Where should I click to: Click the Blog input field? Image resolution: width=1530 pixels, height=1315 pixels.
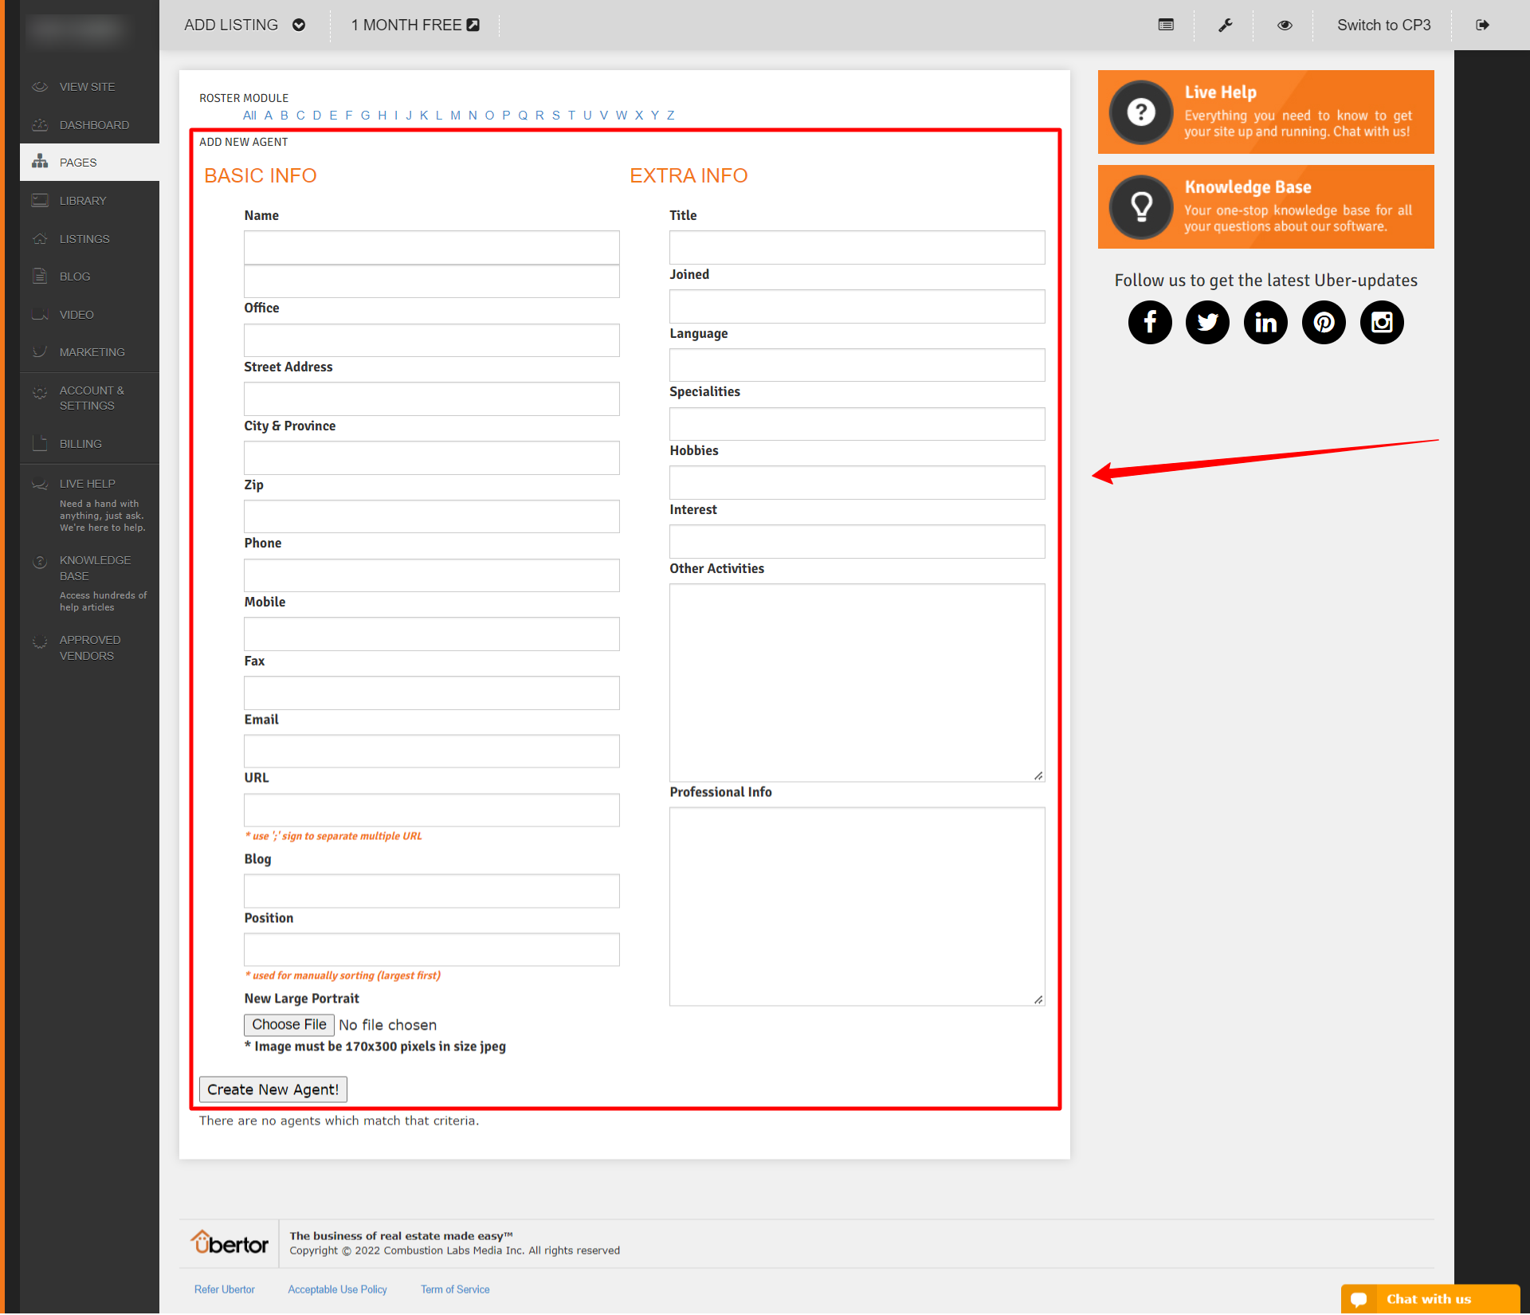click(x=432, y=892)
